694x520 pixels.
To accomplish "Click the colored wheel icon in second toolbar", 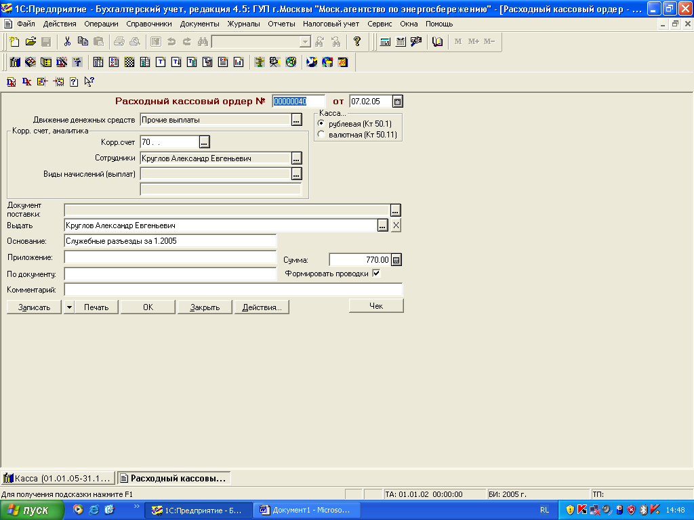I will 291,62.
